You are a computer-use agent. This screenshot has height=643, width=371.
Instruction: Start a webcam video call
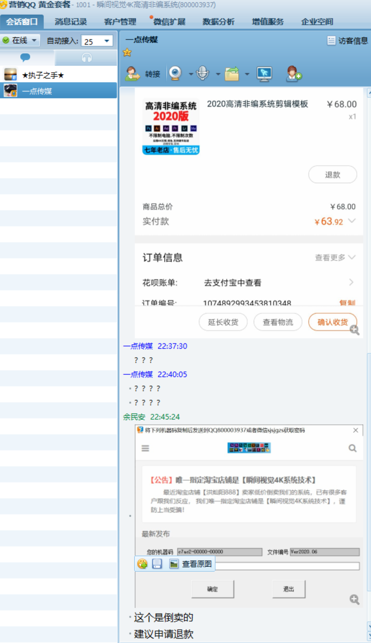coord(176,73)
